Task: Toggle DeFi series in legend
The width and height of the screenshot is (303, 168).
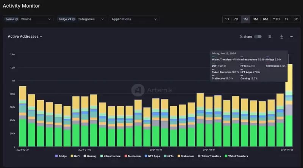Action: [75, 156]
